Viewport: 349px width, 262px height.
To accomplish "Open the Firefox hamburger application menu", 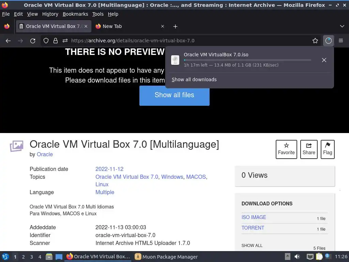I will point(341,41).
